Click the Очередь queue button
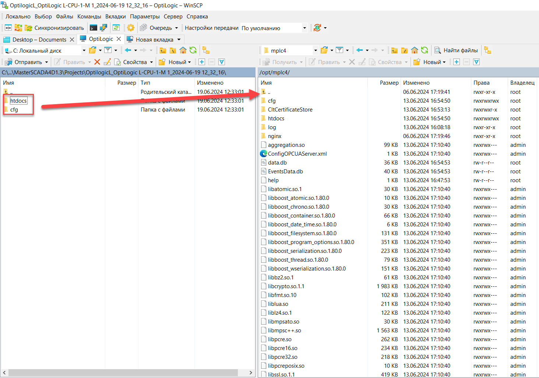Viewport: 539px width, 378px height. tap(156, 28)
